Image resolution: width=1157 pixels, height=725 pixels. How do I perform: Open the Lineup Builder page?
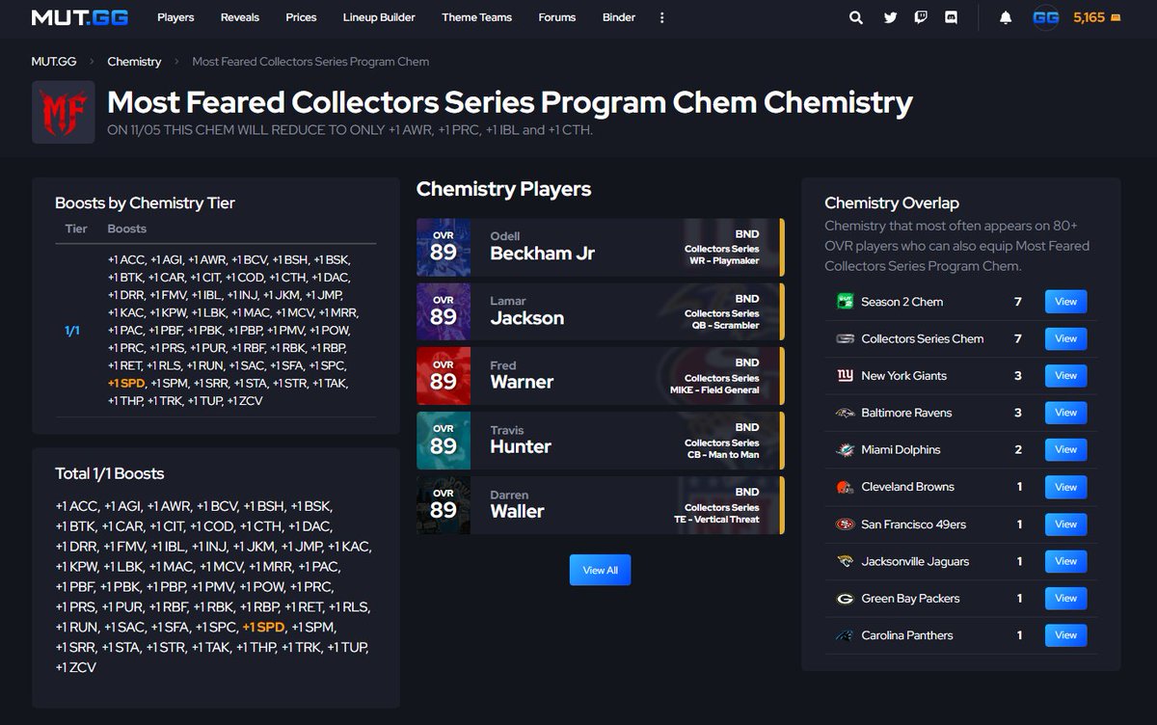pos(379,17)
